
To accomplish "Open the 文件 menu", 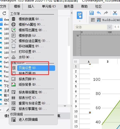I will pos(3,7).
